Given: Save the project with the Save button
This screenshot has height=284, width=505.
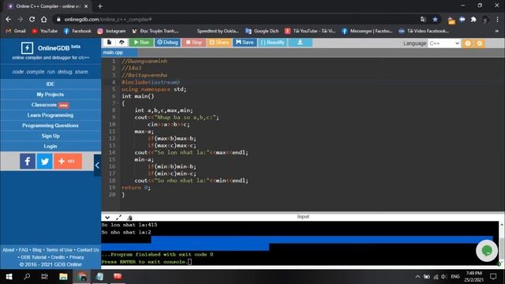Looking at the screenshot, I should 245,42.
